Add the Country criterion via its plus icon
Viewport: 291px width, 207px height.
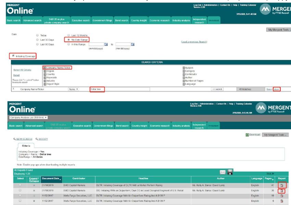[45, 74]
